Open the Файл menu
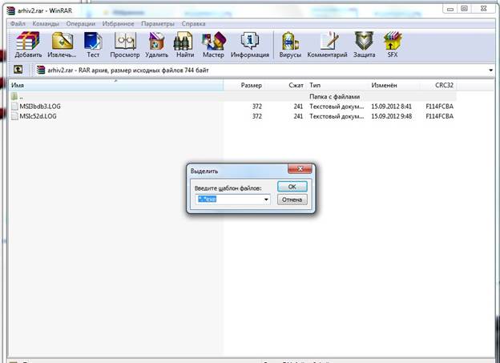Viewport: 500px width, 363px height. click(x=18, y=23)
